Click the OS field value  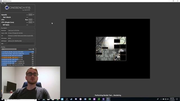21,36
